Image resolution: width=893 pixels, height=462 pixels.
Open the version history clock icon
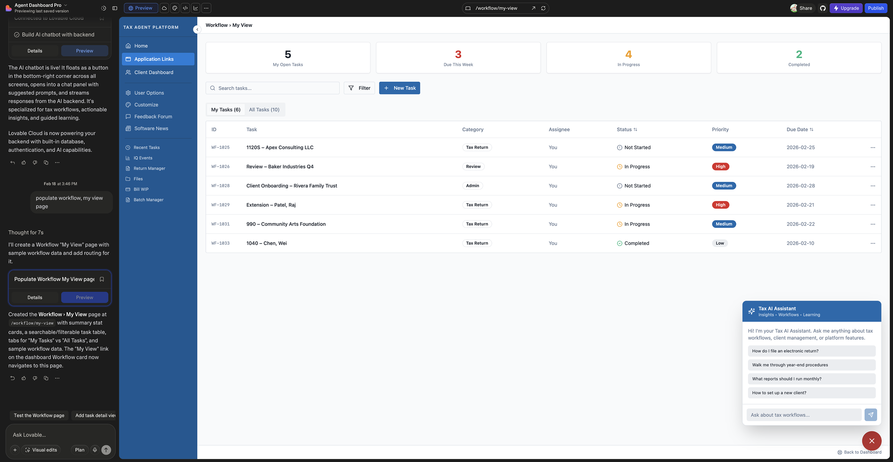point(104,8)
